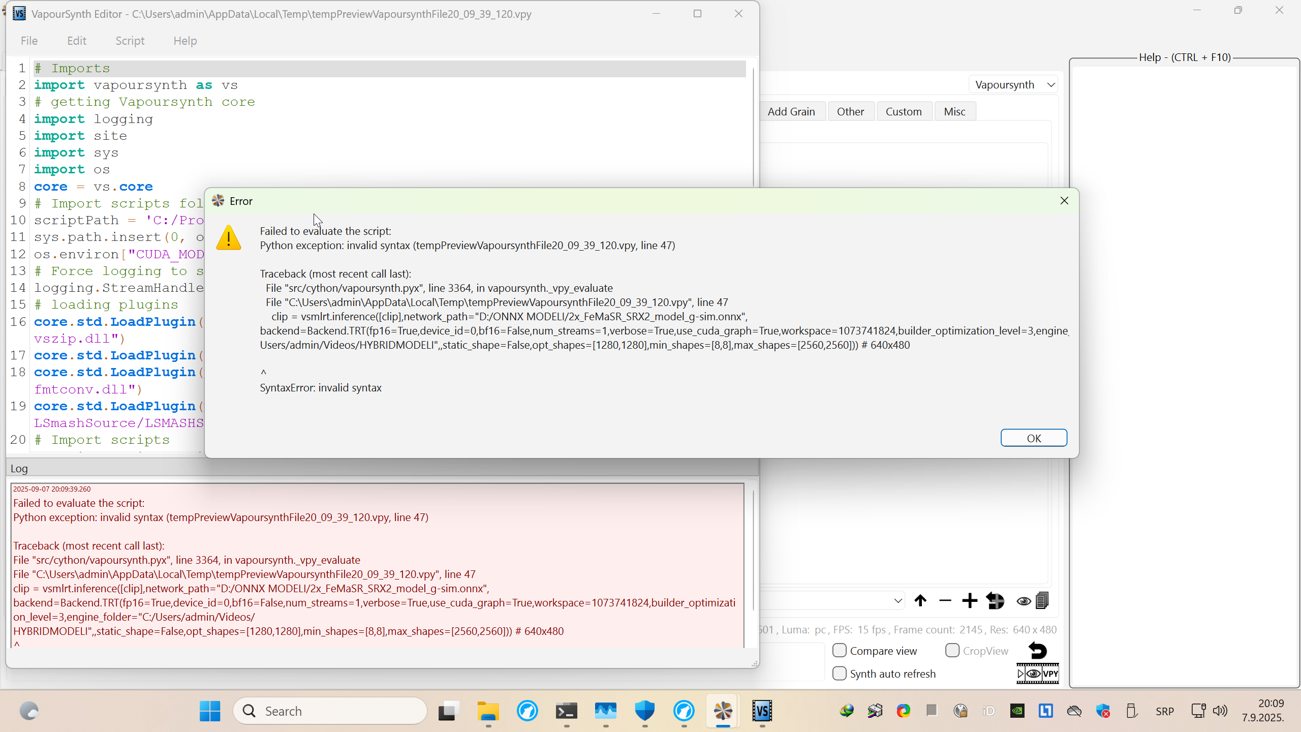Click the volume speaker tray icon
Screen dimensions: 1301x732
click(1220, 711)
